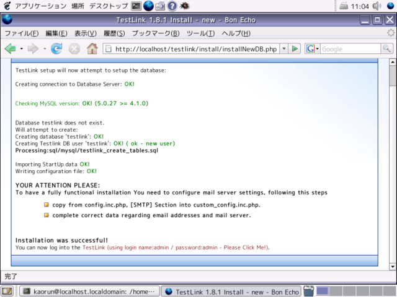The width and height of the screenshot is (397, 297).
Task: Open the help question-mark panel icon
Action: [x=172, y=6]
